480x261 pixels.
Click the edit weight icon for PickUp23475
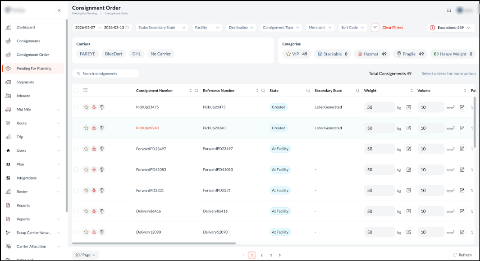coord(409,107)
